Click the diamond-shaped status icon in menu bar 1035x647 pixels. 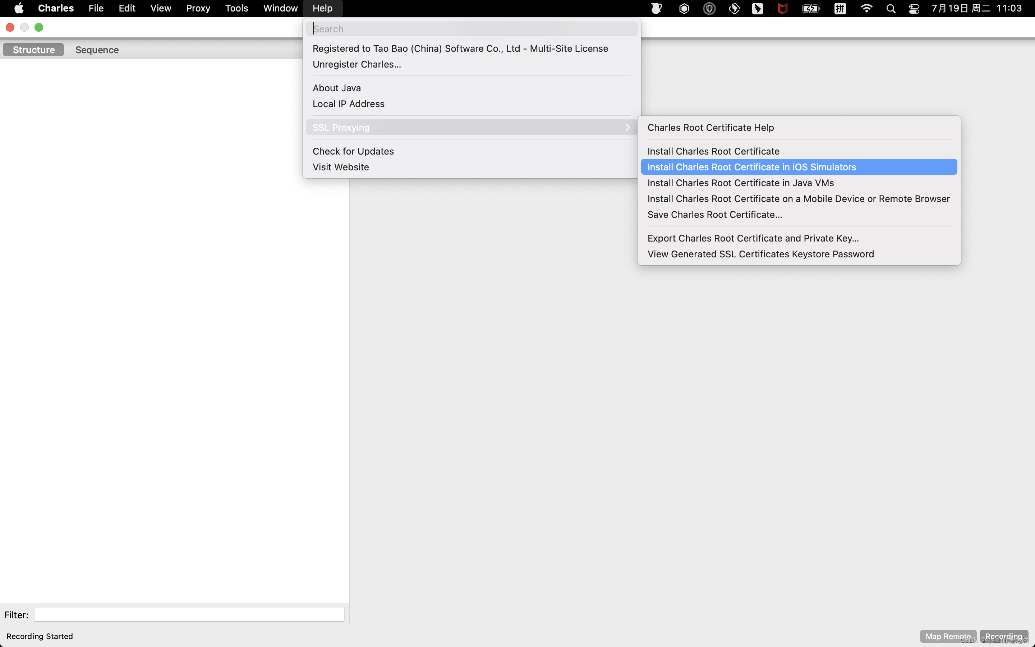point(734,9)
